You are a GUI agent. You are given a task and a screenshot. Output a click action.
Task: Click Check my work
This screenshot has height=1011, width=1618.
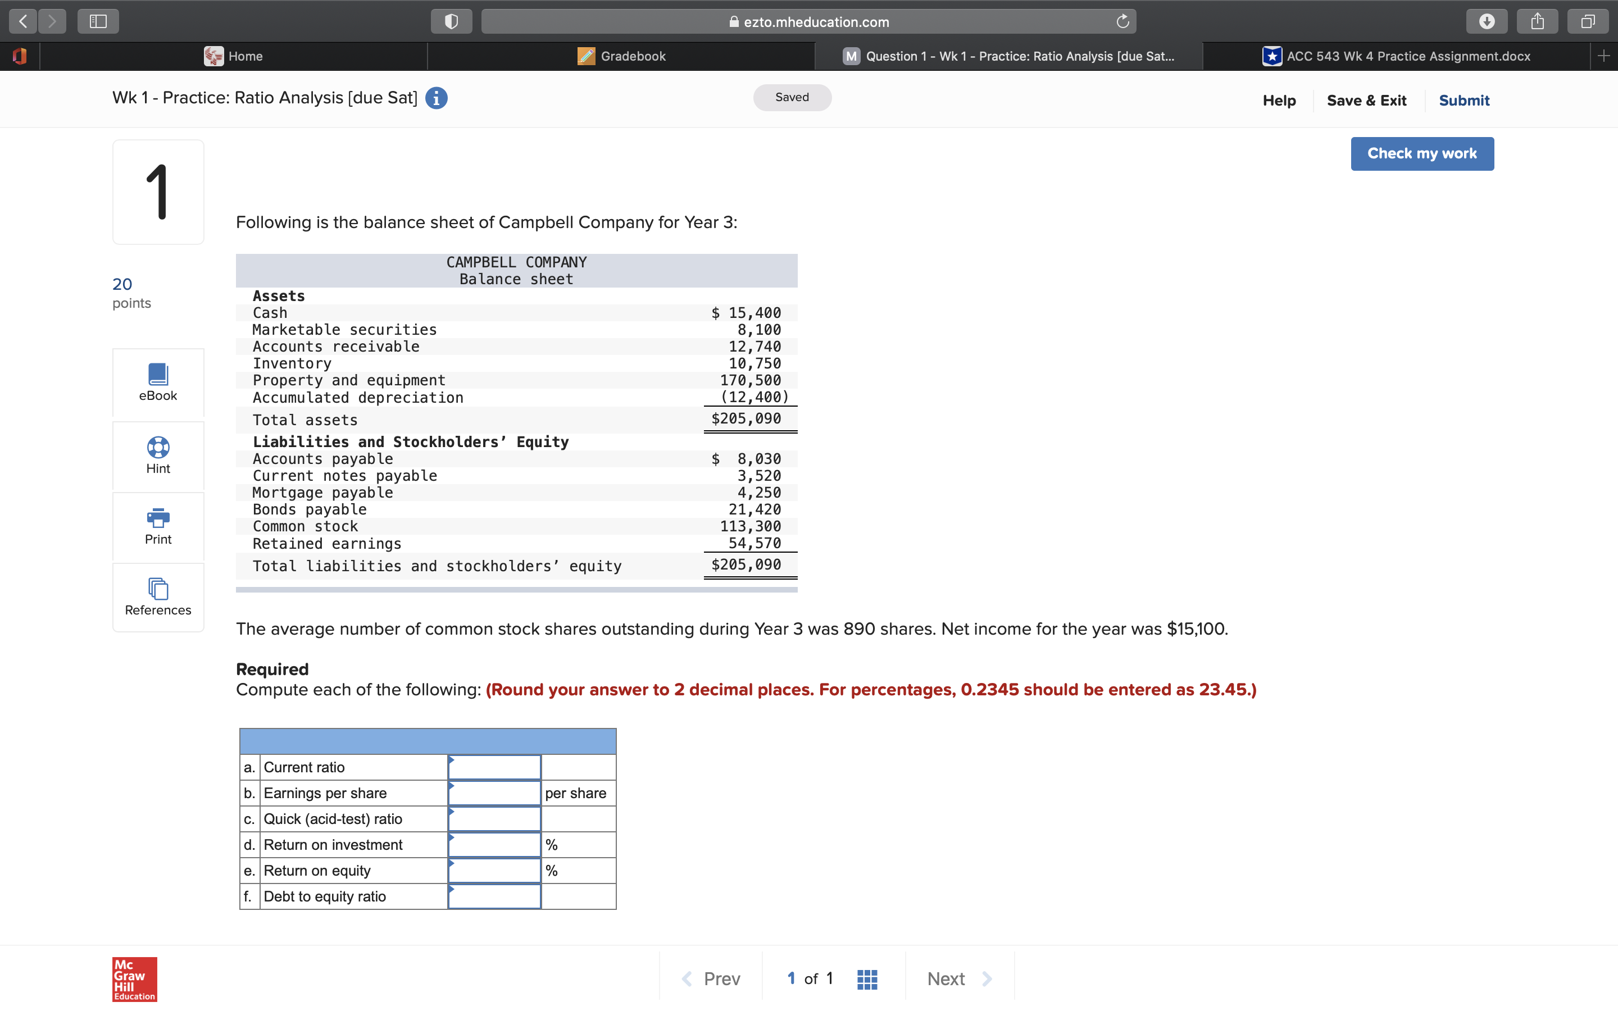click(1421, 153)
